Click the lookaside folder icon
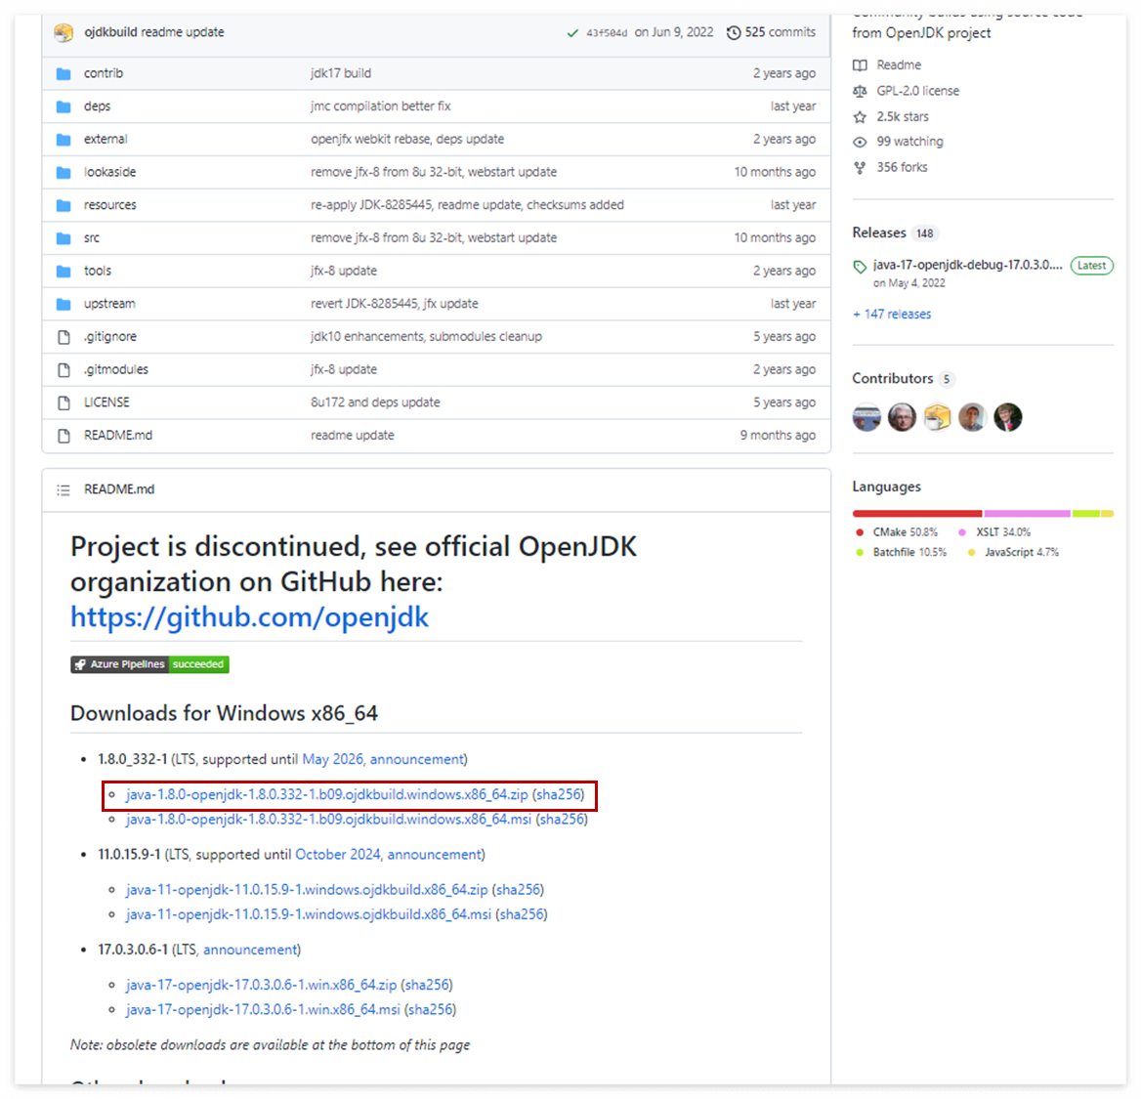Image resolution: width=1141 pixels, height=1099 pixels. click(63, 173)
